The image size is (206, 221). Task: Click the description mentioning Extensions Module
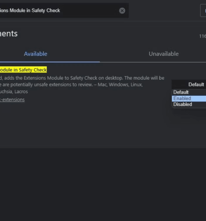(82, 78)
